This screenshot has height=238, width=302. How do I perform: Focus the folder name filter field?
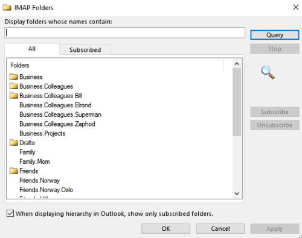[125, 33]
